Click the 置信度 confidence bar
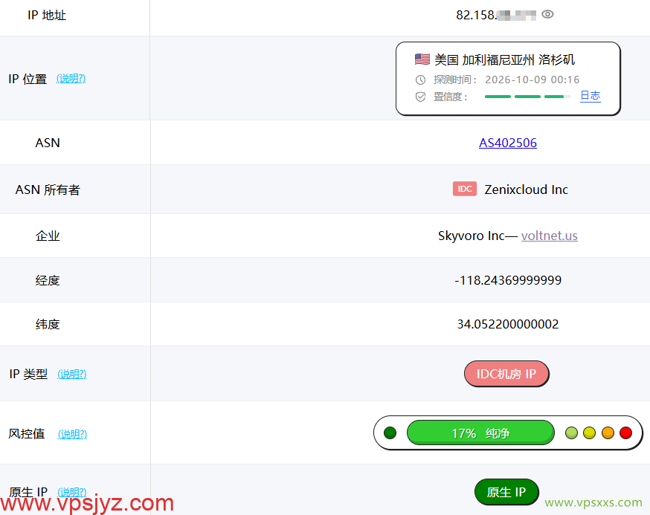The height and width of the screenshot is (515, 650). click(x=527, y=97)
